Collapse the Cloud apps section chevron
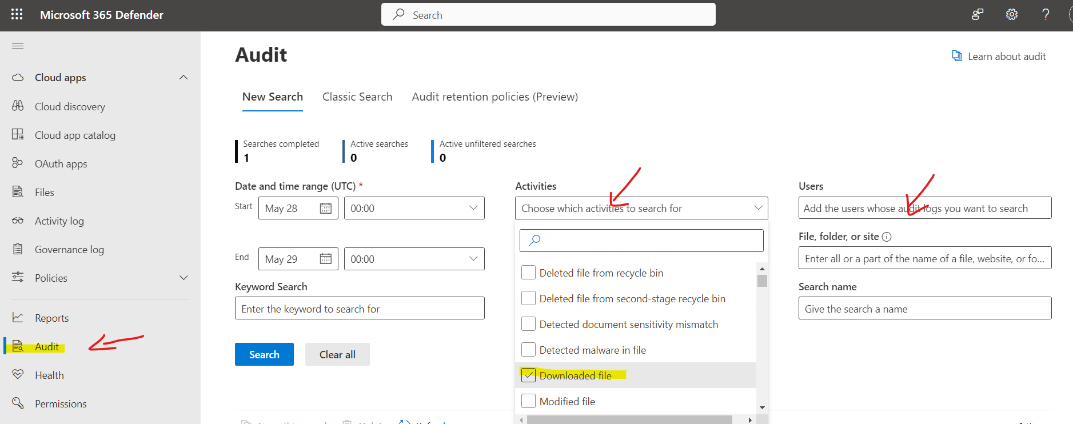This screenshot has width=1073, height=424. coord(184,77)
